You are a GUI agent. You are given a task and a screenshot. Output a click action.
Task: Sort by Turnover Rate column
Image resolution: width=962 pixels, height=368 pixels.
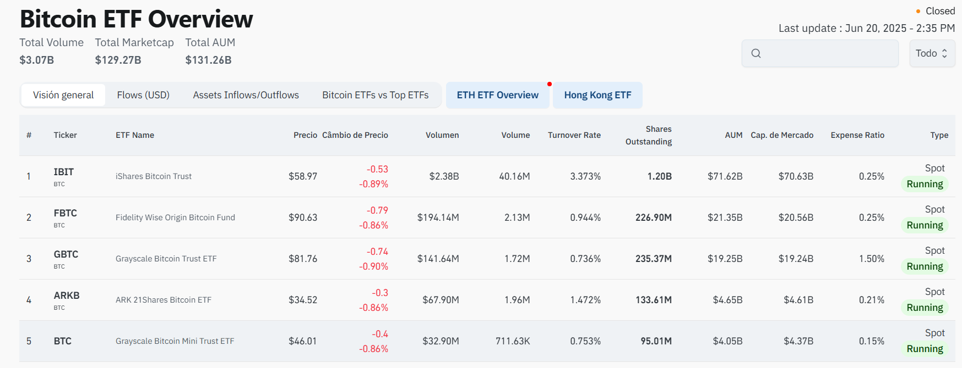point(574,135)
